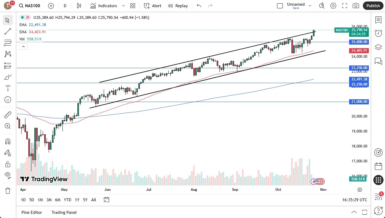Select the brush drawing tool
Screen dimensions: 385x218
(x=7, y=77)
